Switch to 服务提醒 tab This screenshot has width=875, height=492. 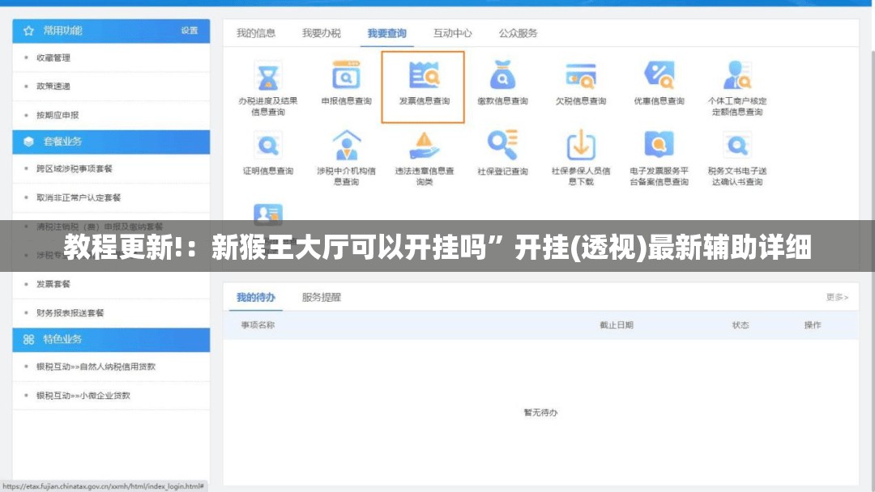point(322,297)
